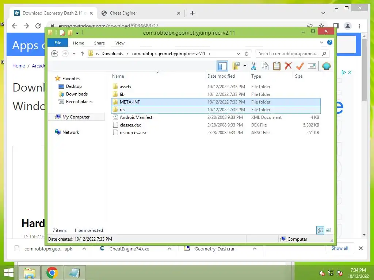Open the Home ribbon tab
Screen dimensions: 374x280
79,43
